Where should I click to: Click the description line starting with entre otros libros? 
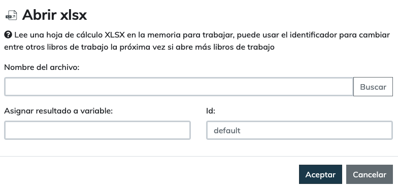pyautogui.click(x=139, y=47)
